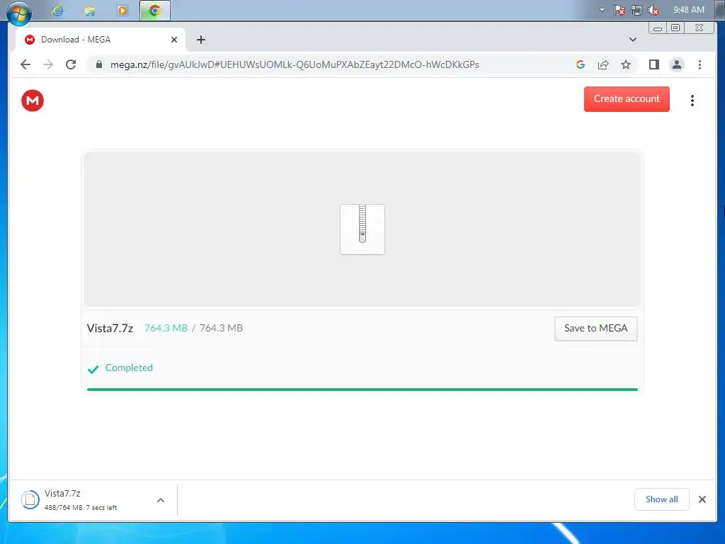The height and width of the screenshot is (544, 725).
Task: Open Chrome profile avatar
Action: point(676,64)
